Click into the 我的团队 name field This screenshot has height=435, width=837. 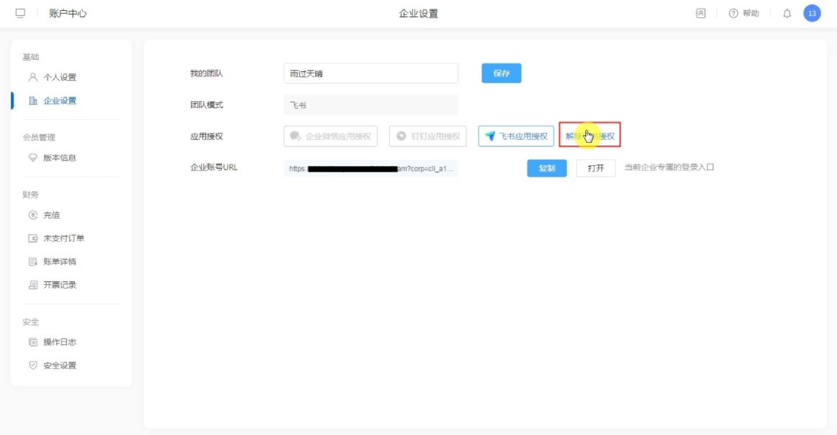pyautogui.click(x=371, y=73)
